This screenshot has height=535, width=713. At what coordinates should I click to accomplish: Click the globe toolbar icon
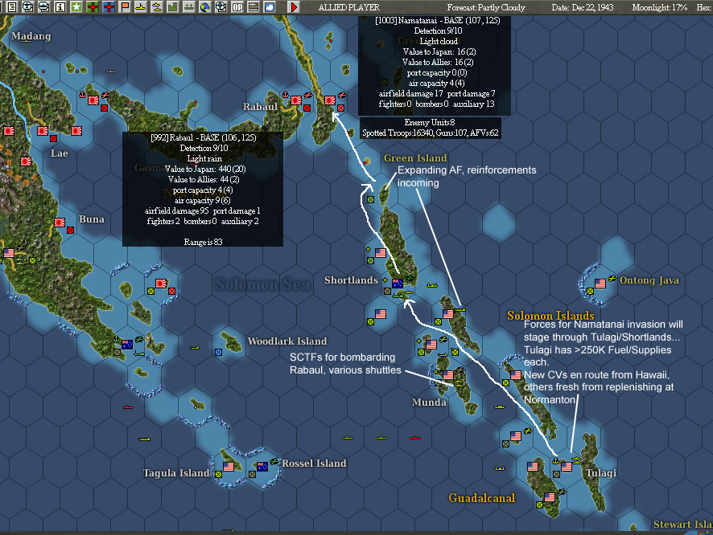[204, 6]
